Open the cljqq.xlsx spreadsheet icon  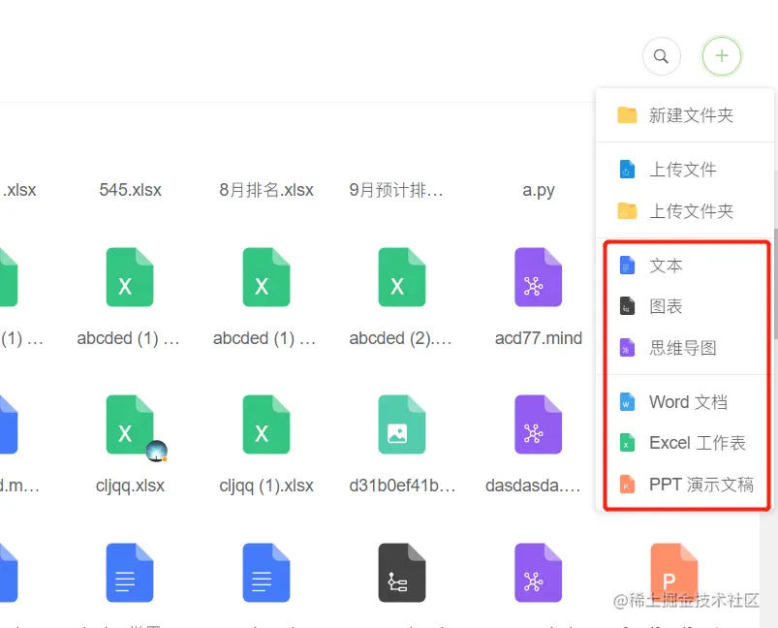tap(130, 424)
